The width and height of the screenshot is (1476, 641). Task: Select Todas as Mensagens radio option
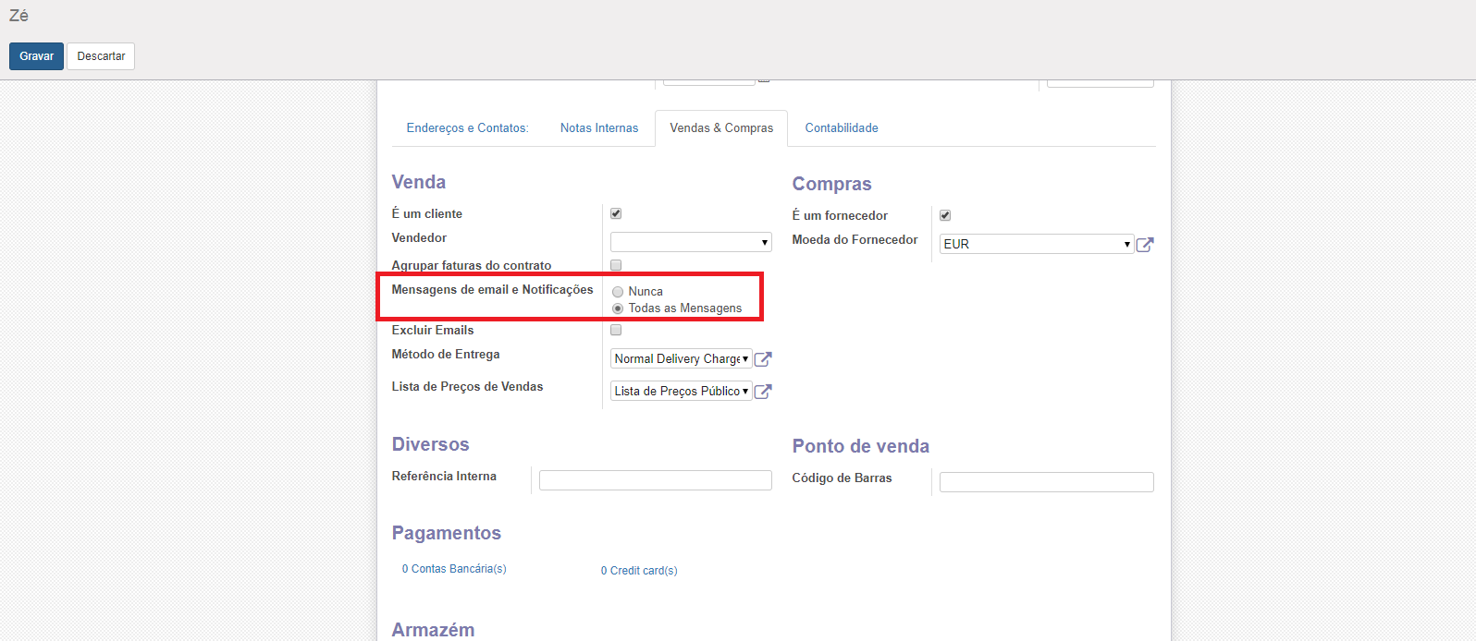tap(618, 308)
